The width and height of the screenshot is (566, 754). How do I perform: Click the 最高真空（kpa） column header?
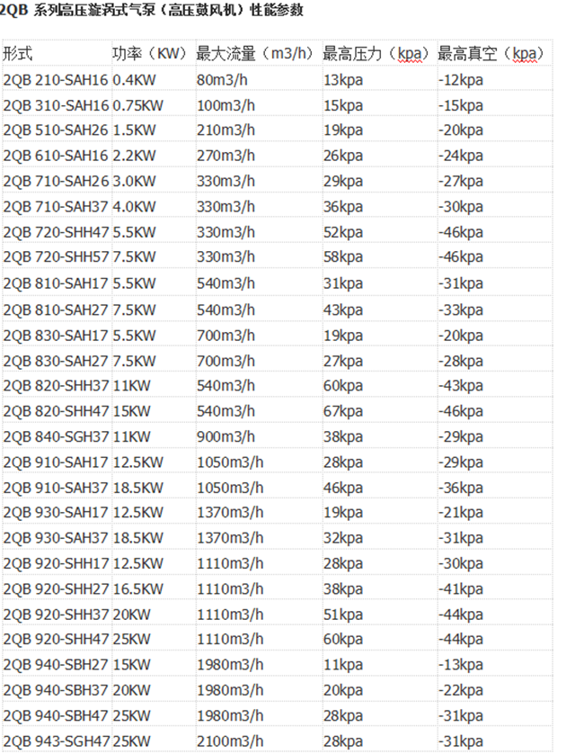coord(491,54)
